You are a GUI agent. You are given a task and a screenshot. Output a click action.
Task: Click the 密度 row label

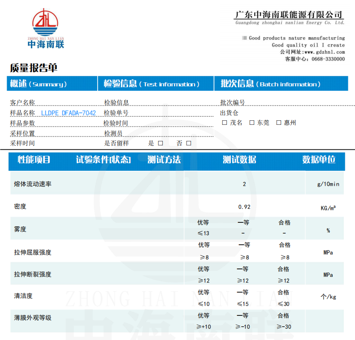(x=20, y=207)
